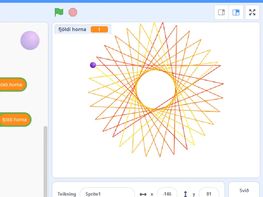Click the empty circle at star pattern center
The image size is (263, 197).
pyautogui.click(x=156, y=90)
